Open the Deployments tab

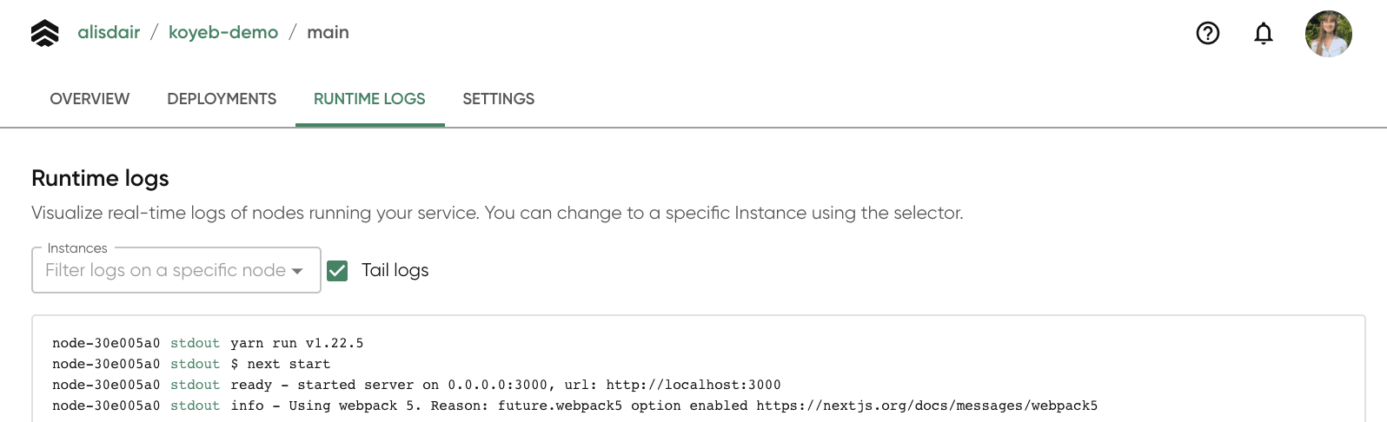point(222,99)
